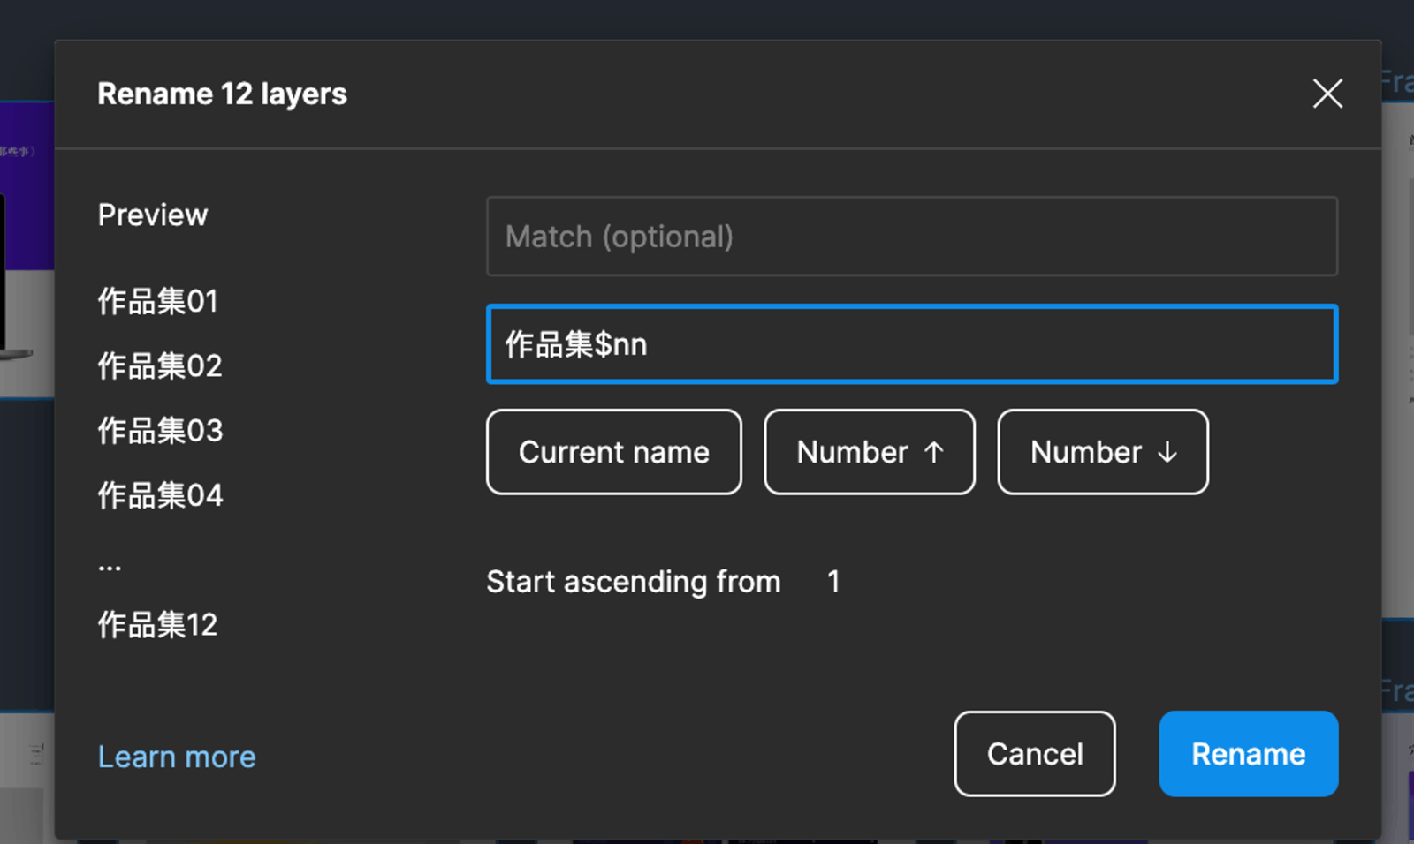
Task: Click the preview entry 作品集03
Action: click(159, 431)
